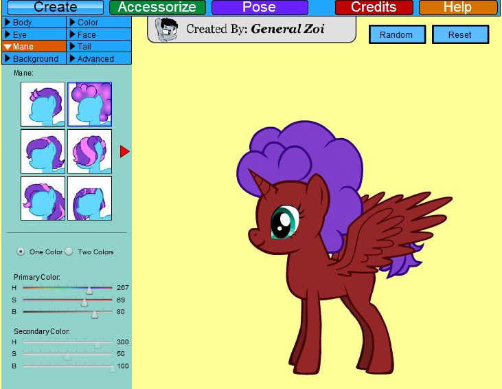The image size is (502, 389).
Task: Select the swirled striped mane thumbnail
Action: point(90,151)
